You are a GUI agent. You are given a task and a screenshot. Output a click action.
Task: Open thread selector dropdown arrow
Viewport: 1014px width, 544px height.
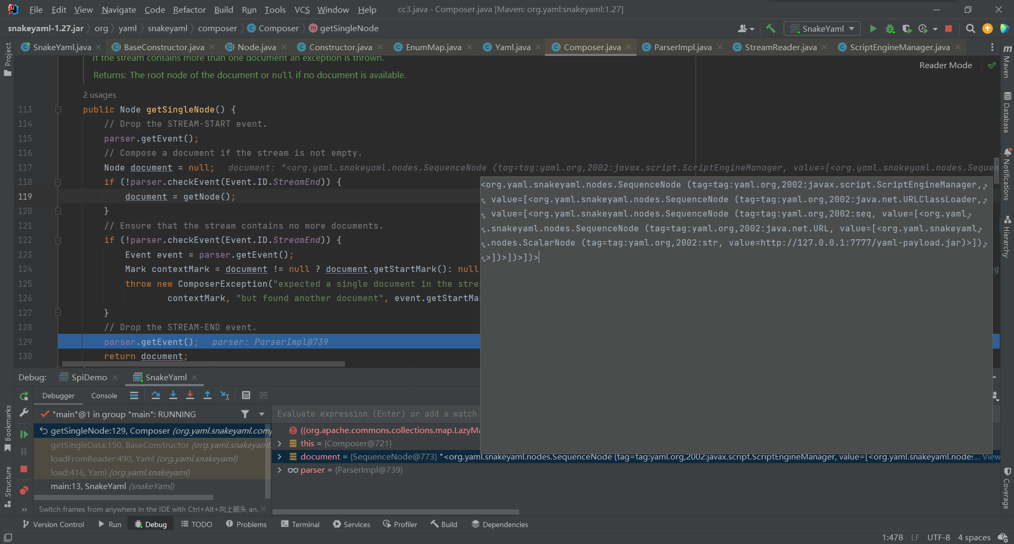[x=261, y=414]
